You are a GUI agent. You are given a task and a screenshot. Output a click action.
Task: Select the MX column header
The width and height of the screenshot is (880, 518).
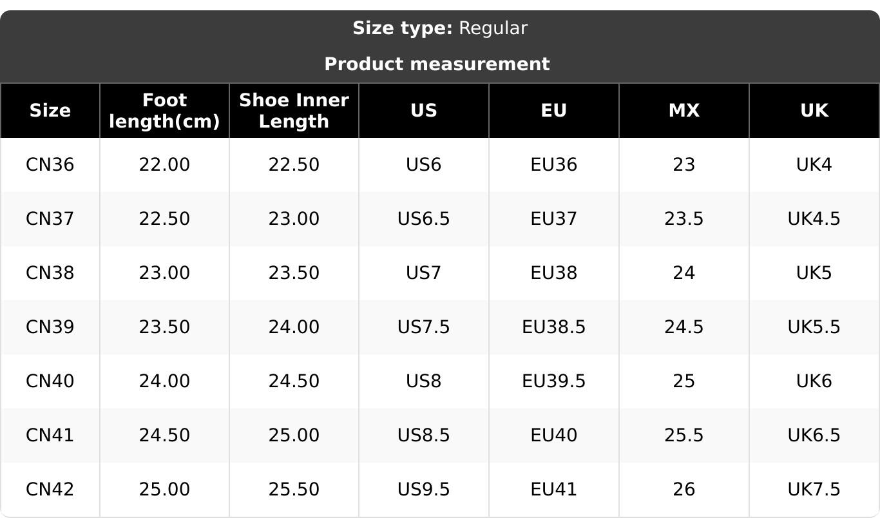coord(684,111)
